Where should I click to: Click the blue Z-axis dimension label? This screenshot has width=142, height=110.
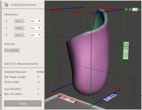pos(110,97)
